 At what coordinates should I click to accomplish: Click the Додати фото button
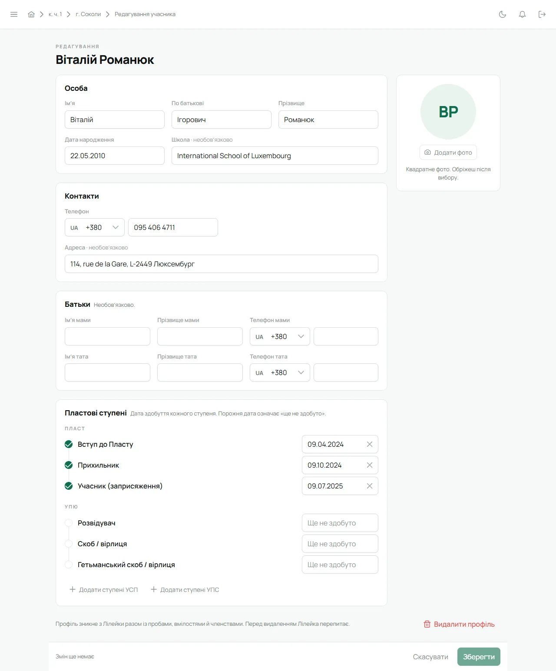click(448, 153)
